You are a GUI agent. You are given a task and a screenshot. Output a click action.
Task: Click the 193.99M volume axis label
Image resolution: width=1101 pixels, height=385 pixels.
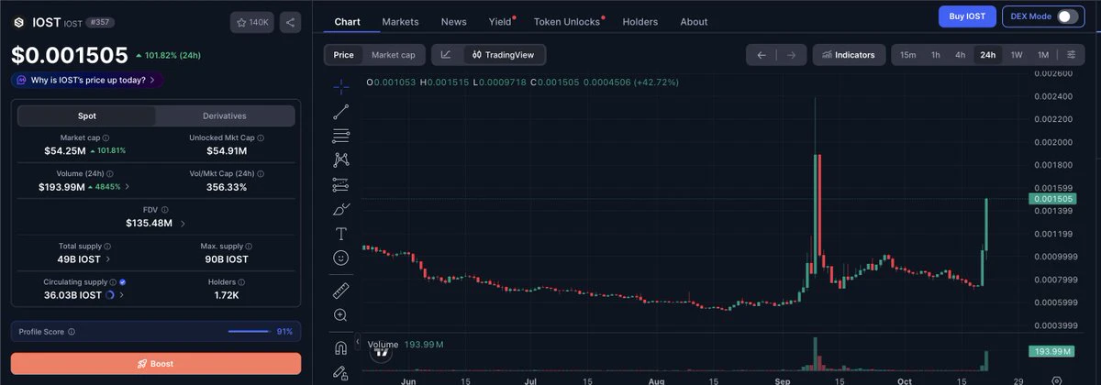point(1053,351)
